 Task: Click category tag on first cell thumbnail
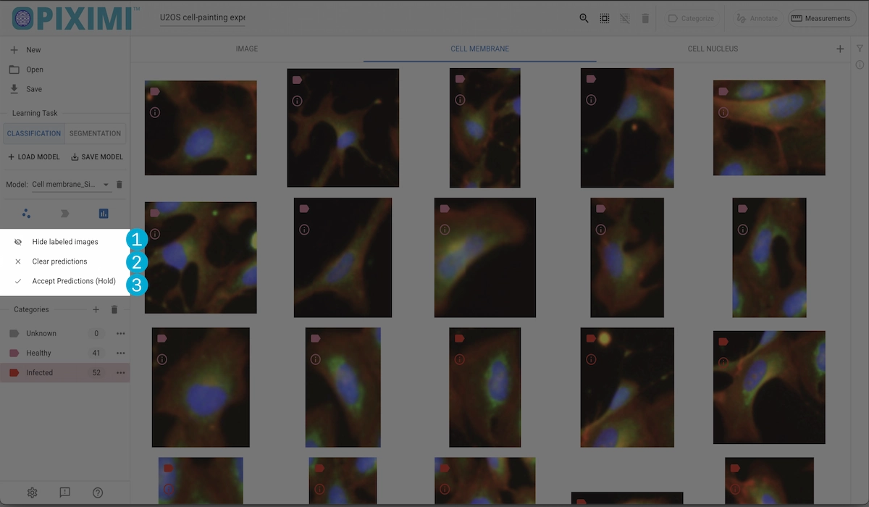point(154,91)
